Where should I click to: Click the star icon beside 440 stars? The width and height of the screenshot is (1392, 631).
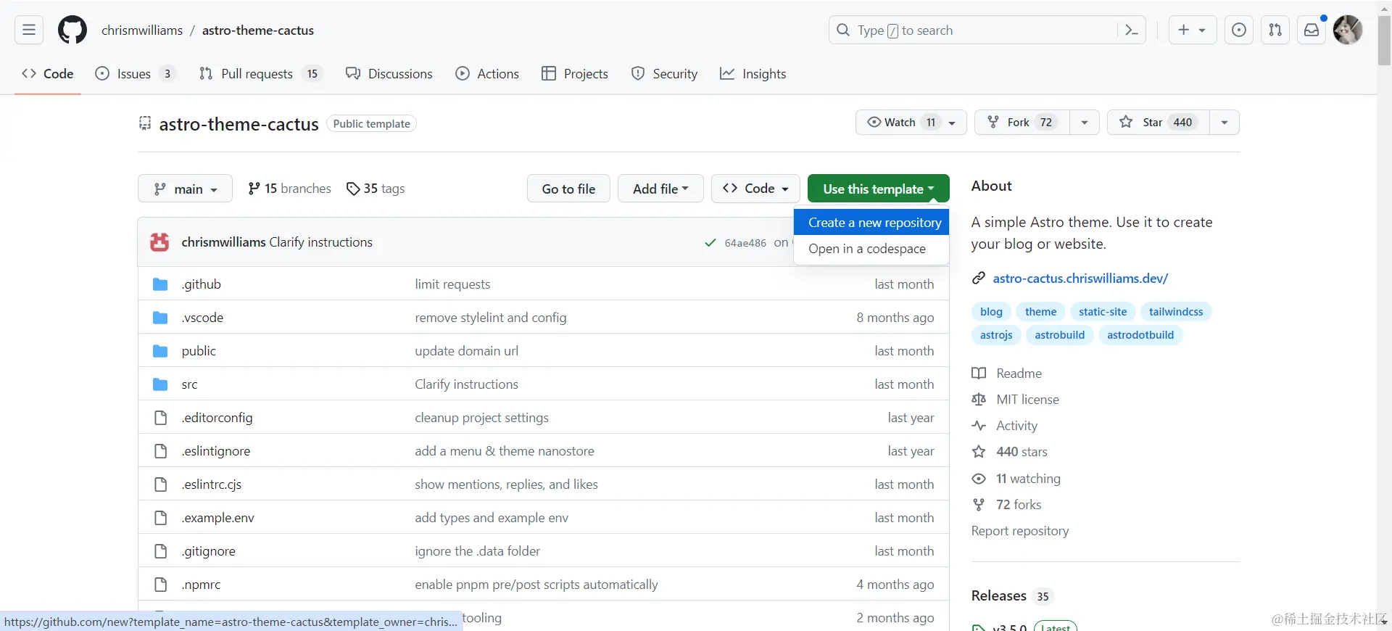point(979,452)
